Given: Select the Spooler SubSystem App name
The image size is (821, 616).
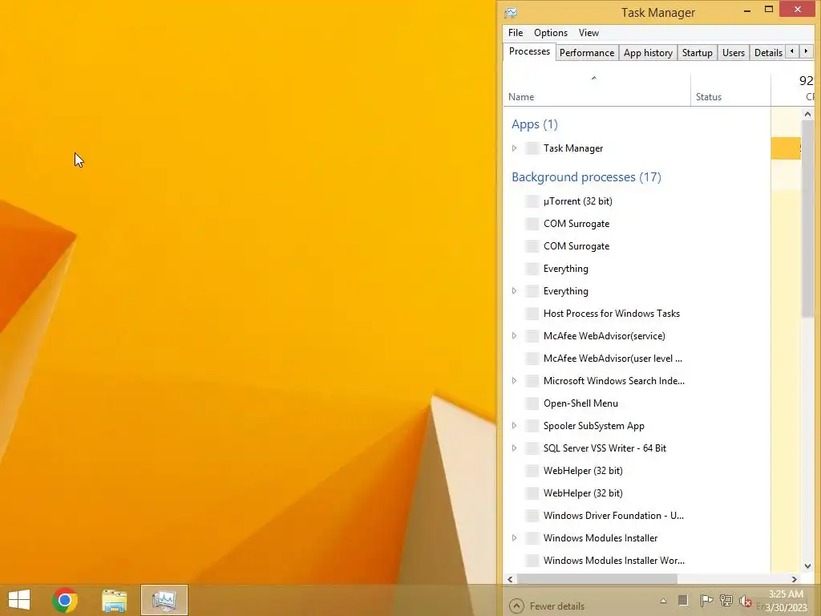Looking at the screenshot, I should tap(594, 426).
